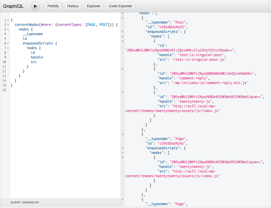This screenshot has width=271, height=208.
Task: Fold enqueuedScripts block at line 6
Action: tap(8, 43)
